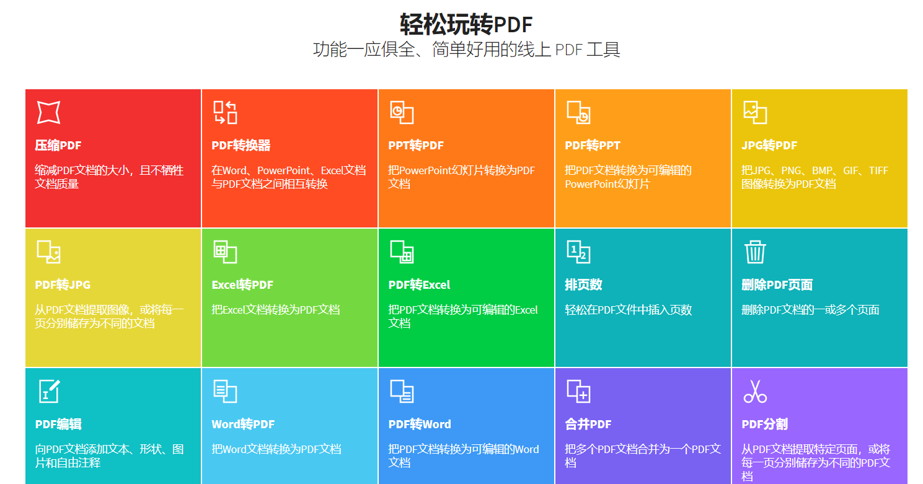
Task: Go to the PDF转Word title
Action: pyautogui.click(x=420, y=425)
